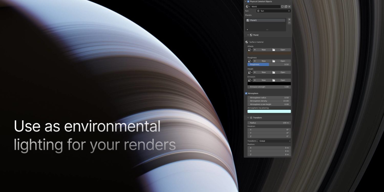
Task: Click the Transform subpanel sun icon
Action: point(251,118)
